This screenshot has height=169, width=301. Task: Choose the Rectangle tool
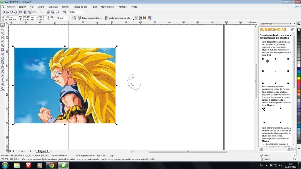click(3, 50)
